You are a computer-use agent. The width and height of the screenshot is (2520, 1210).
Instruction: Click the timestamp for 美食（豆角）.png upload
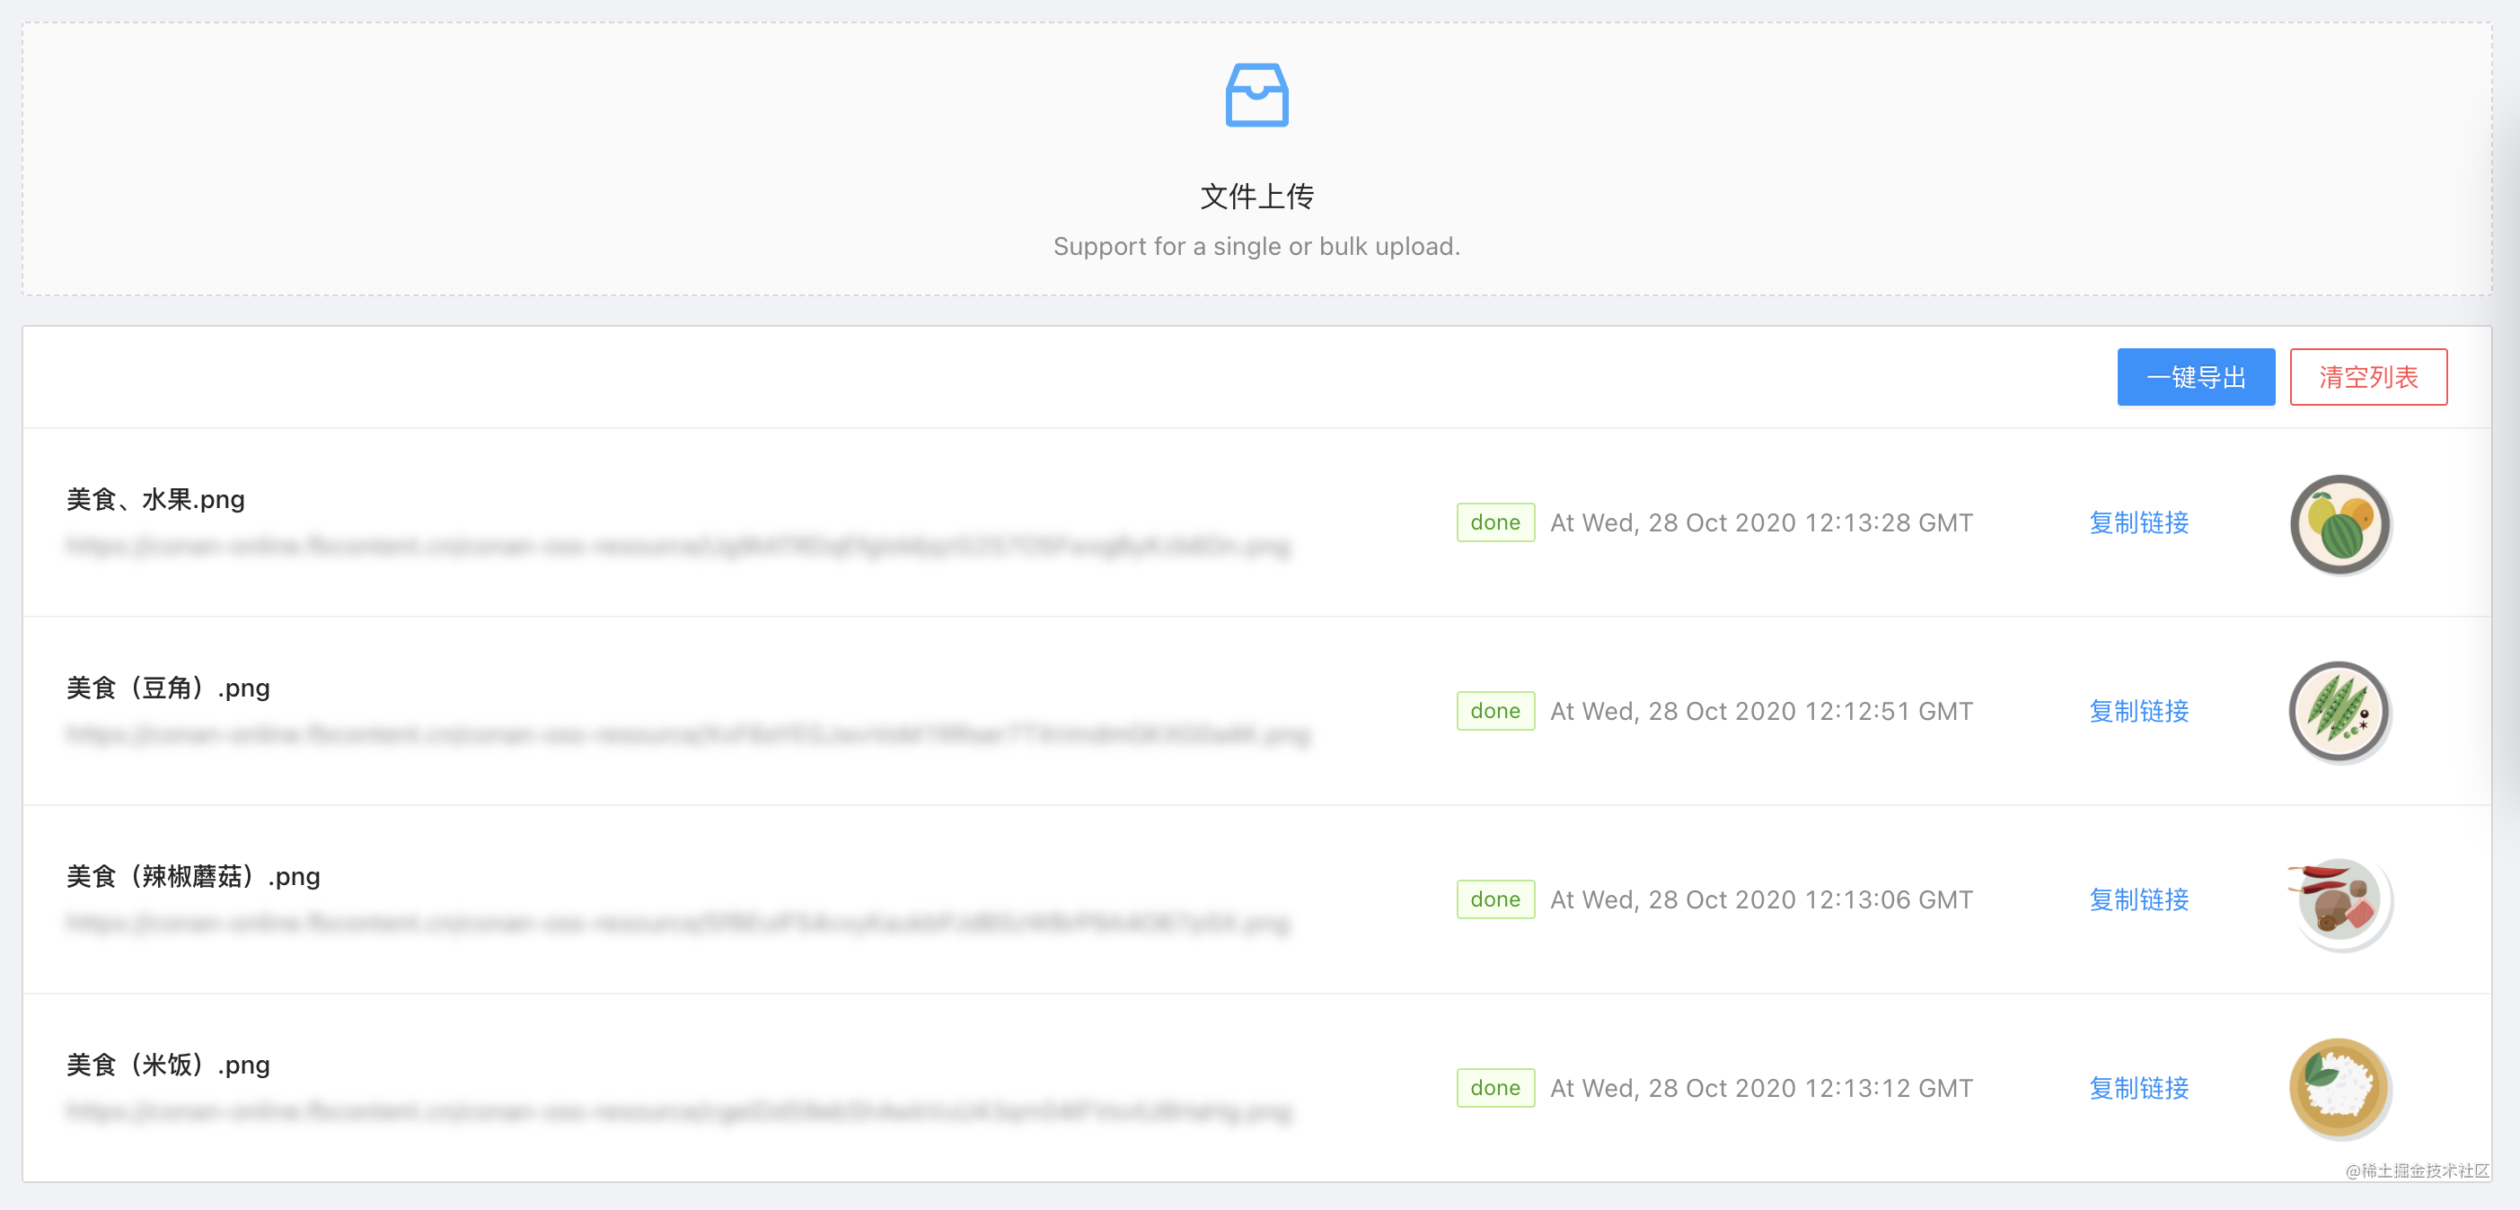[1761, 711]
